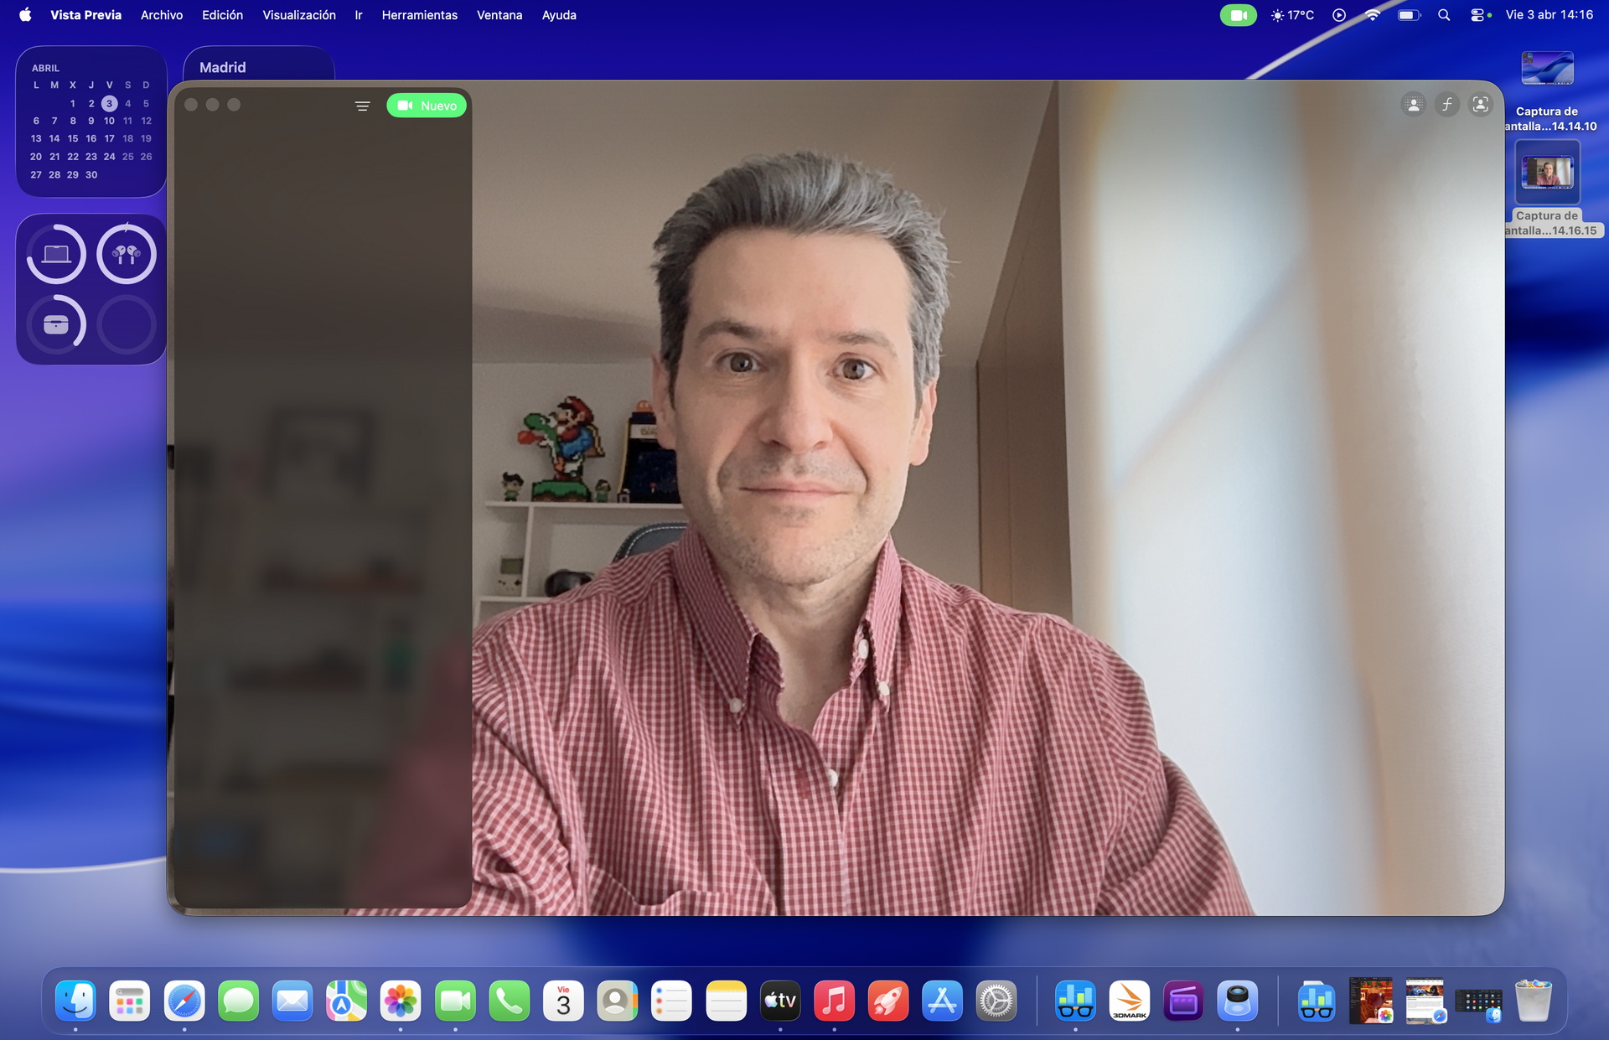Click the Now Playing menu bar icon
This screenshot has width=1609, height=1040.
(x=1339, y=15)
